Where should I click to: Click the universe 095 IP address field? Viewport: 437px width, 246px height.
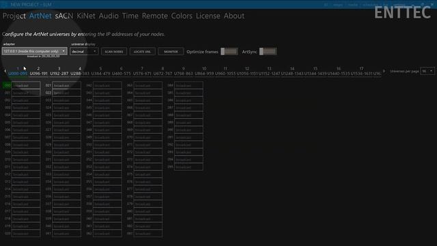(188, 167)
